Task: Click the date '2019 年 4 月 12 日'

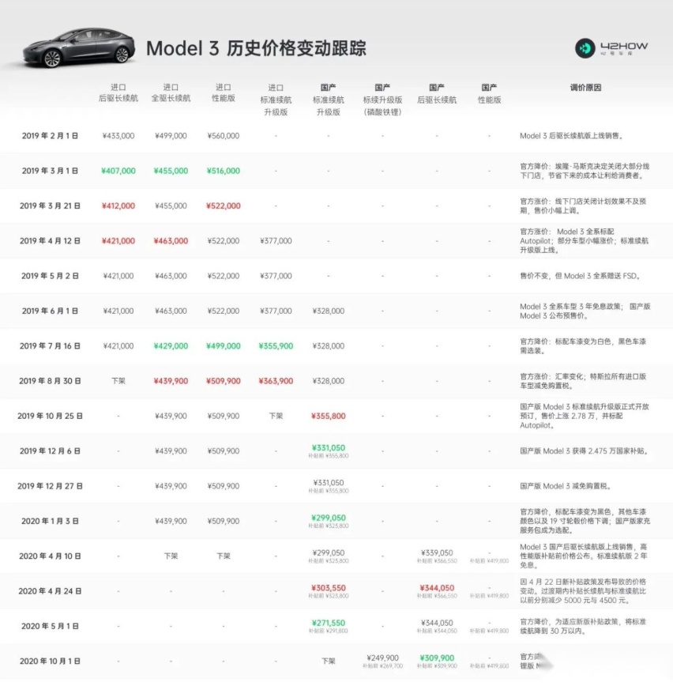Action: pyautogui.click(x=50, y=240)
